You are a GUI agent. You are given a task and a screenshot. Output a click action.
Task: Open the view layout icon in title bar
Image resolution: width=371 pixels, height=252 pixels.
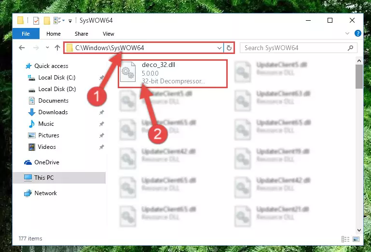(x=57, y=21)
